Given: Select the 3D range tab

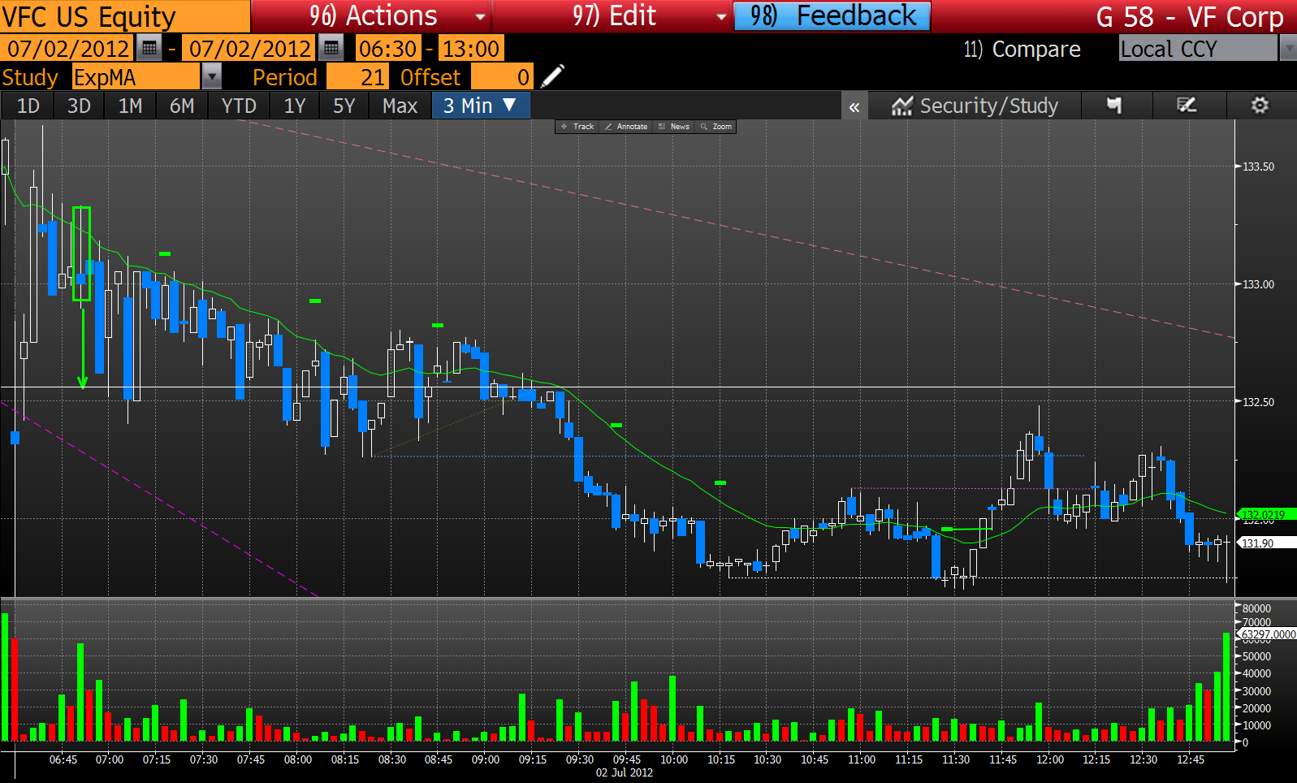Looking at the screenshot, I should [79, 106].
